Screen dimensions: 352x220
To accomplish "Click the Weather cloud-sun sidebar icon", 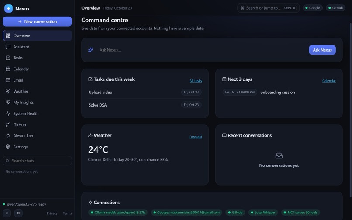I will tap(8, 91).
